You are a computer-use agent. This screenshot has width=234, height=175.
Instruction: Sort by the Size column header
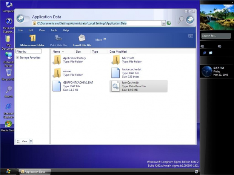(82, 52)
